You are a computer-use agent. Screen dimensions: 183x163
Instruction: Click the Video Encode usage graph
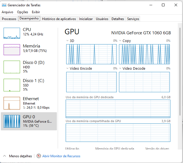(x=92, y=82)
